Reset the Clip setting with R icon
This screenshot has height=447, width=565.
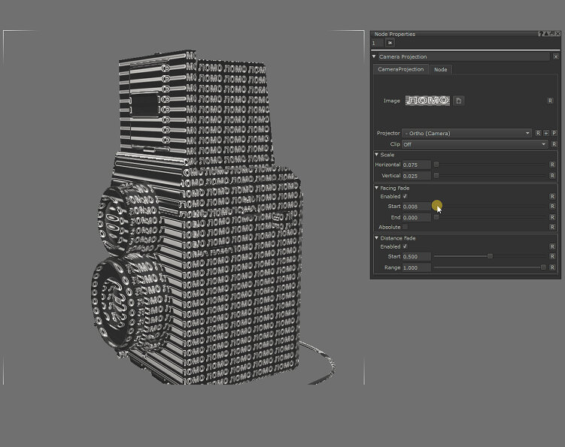click(x=554, y=144)
